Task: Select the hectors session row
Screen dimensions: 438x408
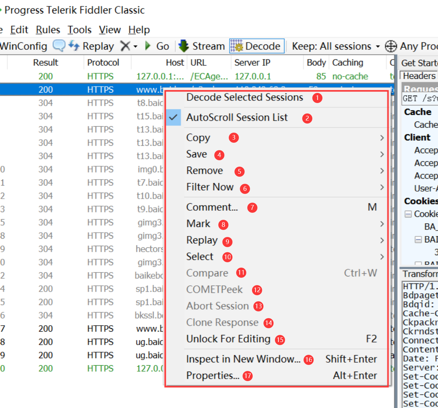Action: (x=82, y=249)
